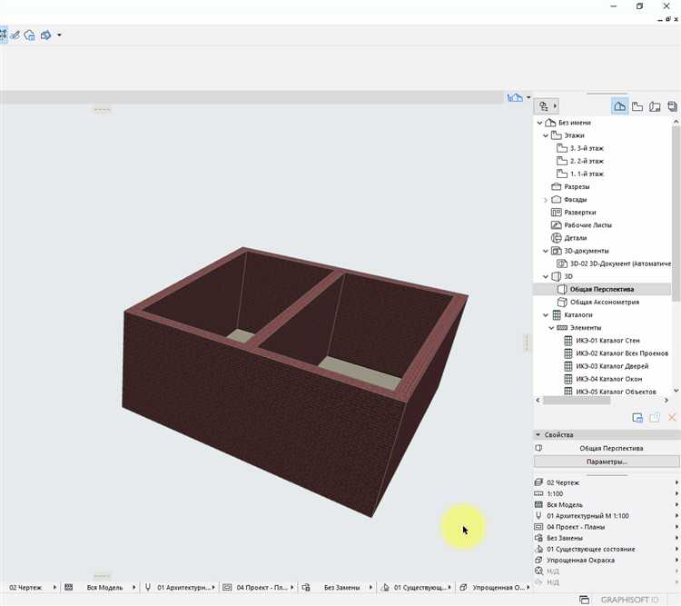Screen dimensions: 681x606
Task: Open Без Замены graphic override in Свойства
Action: (607, 538)
